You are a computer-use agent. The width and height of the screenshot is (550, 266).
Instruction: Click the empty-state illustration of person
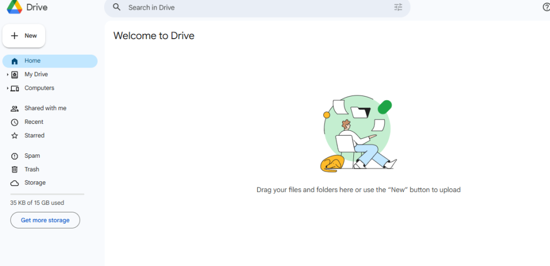coord(358,134)
